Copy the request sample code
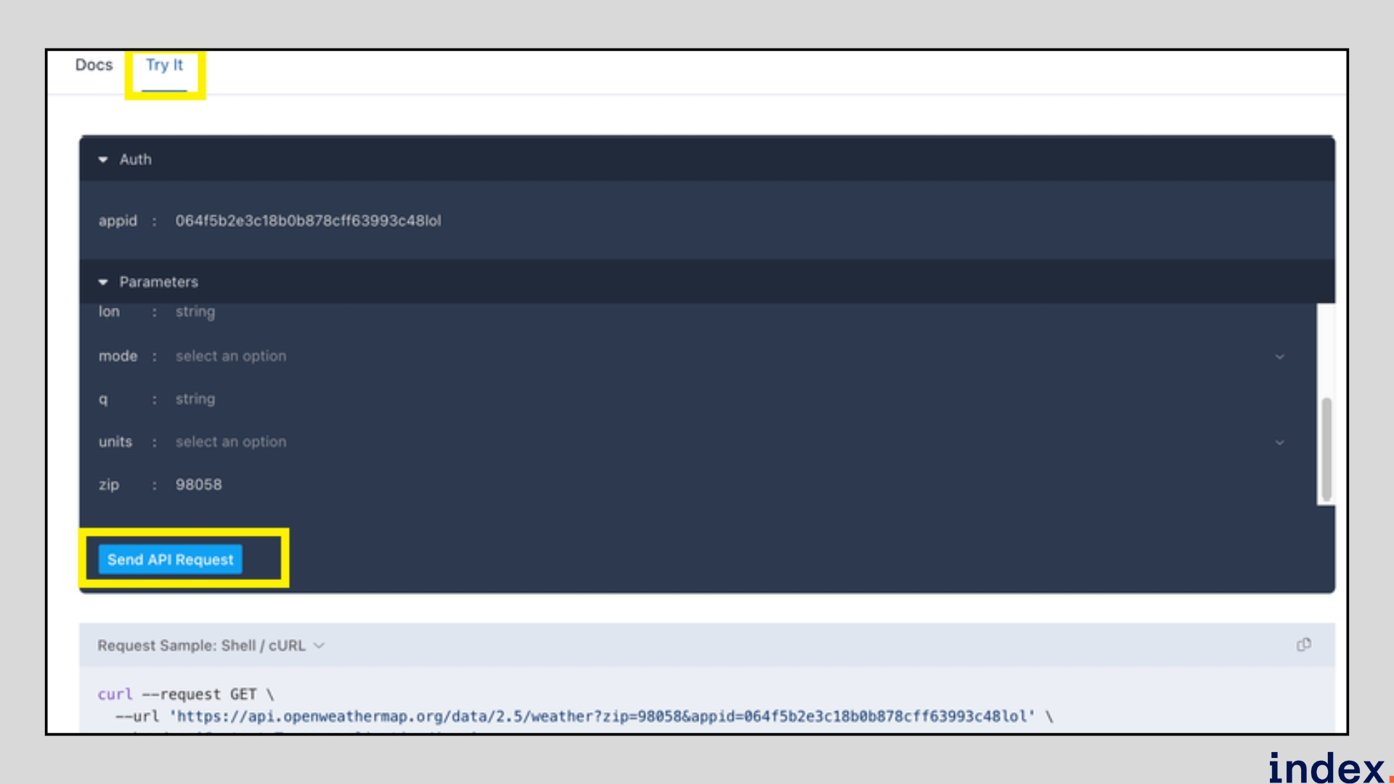Viewport: 1394px width, 784px height. click(x=1303, y=645)
